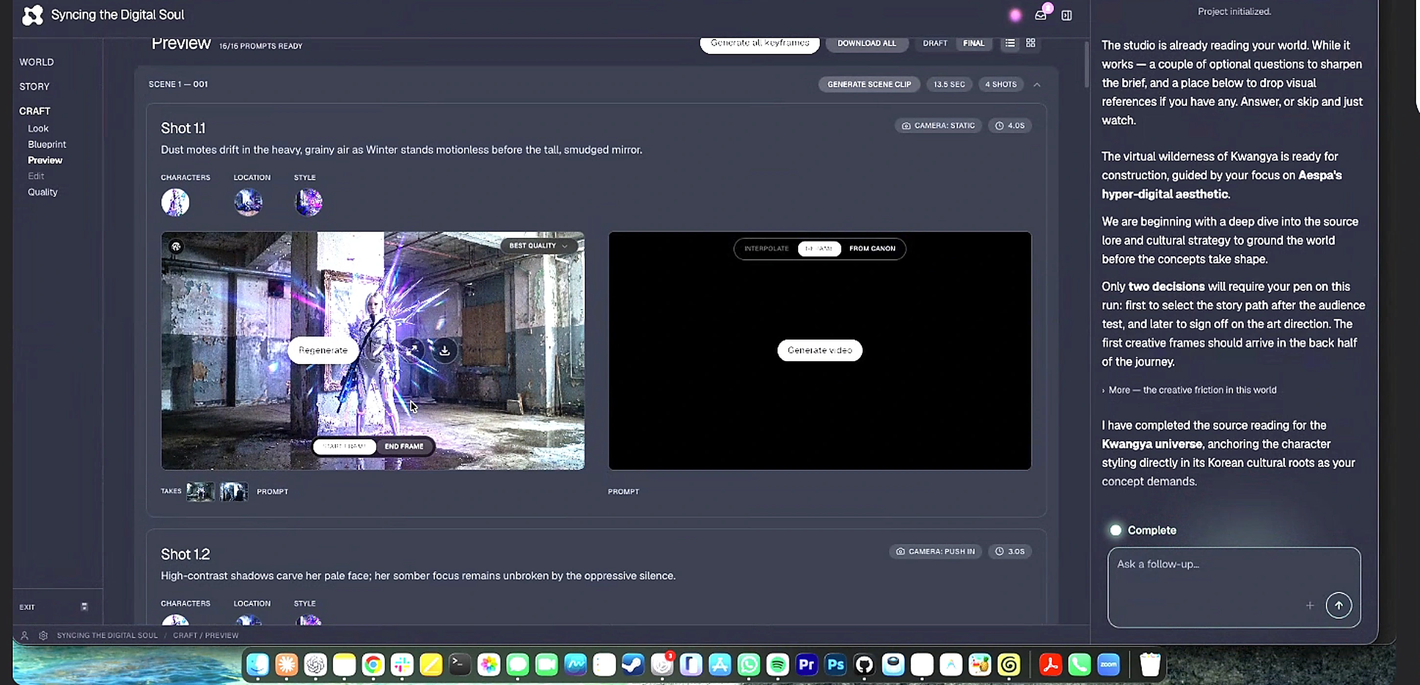Click CAMERA: PUSH IN chip on Shot 1.2
The image size is (1420, 685).
tap(935, 551)
